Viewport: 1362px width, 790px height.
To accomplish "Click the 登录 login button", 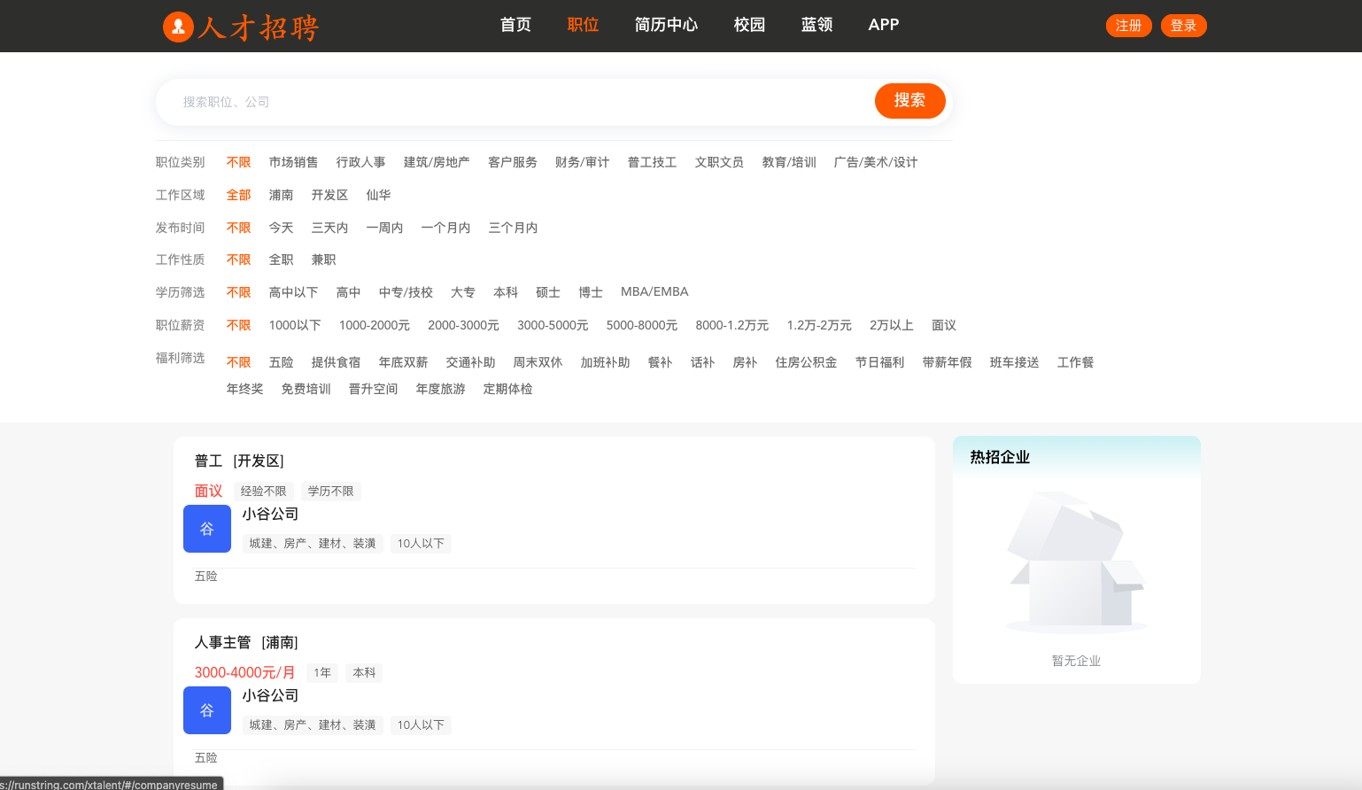I will (x=1183, y=26).
